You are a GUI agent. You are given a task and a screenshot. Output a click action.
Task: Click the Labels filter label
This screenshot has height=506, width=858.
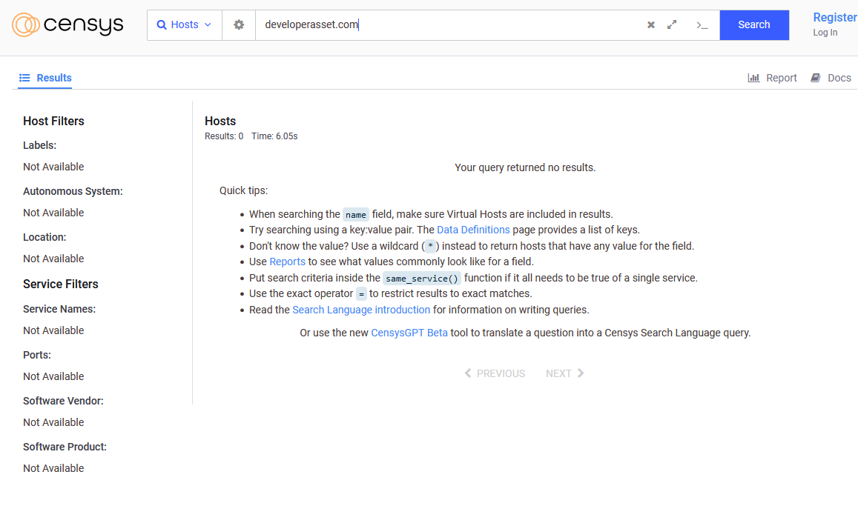pyautogui.click(x=39, y=145)
